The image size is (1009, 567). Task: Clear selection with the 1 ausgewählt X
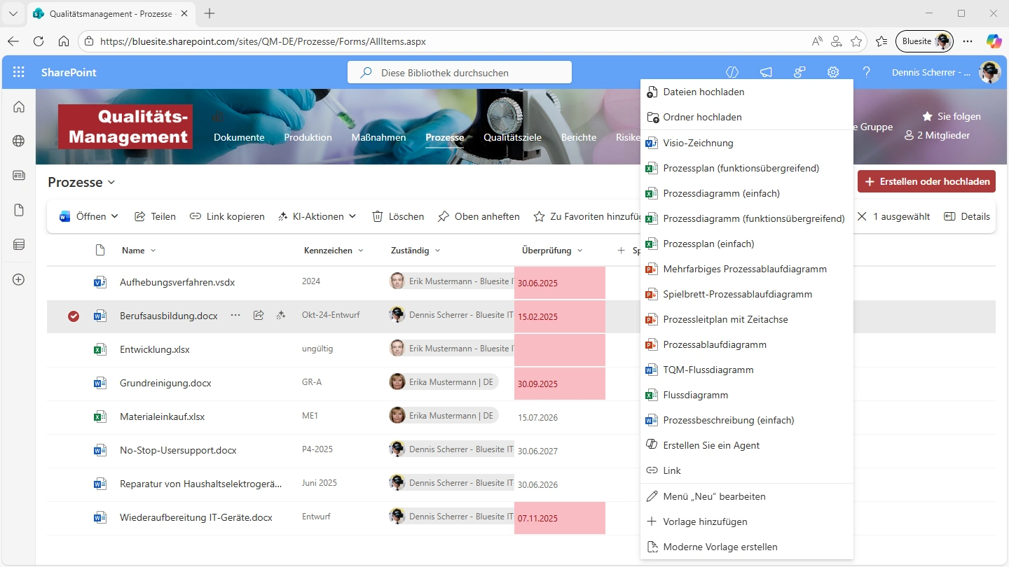(x=862, y=216)
